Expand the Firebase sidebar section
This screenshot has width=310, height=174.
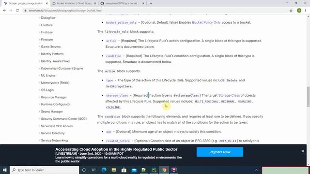tap(46, 32)
